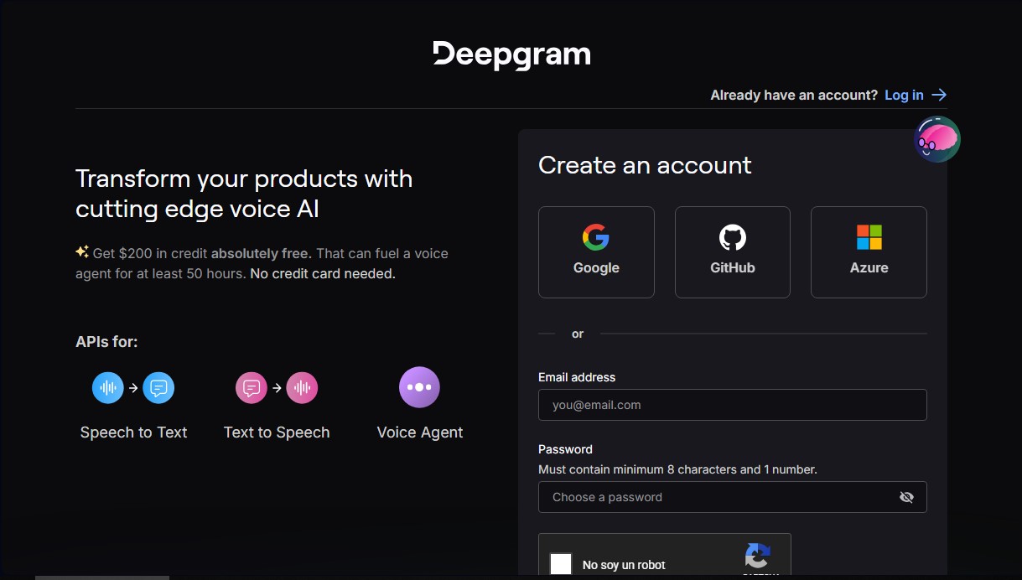Click the Text to Speech audio wave icon
Image resolution: width=1022 pixels, height=580 pixels.
(302, 387)
